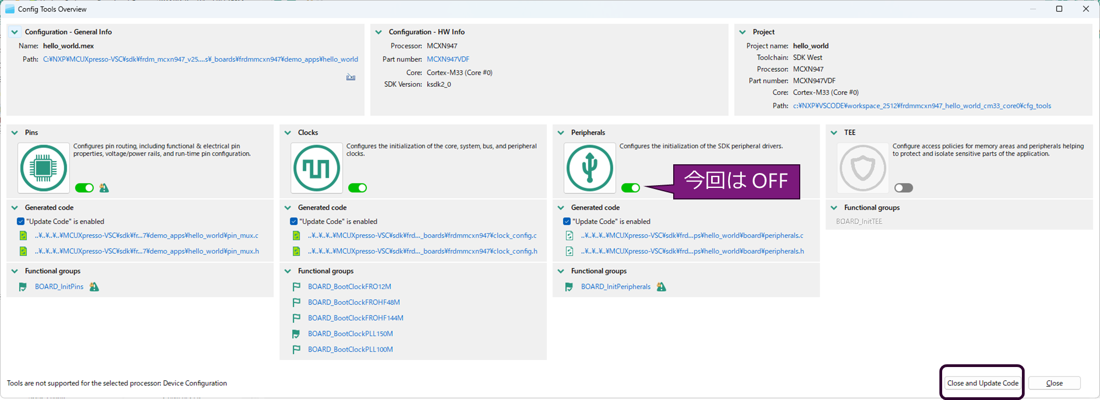1100x400 pixels.
Task: Open the BOARD_InitPeripherals functional group link
Action: 615,287
